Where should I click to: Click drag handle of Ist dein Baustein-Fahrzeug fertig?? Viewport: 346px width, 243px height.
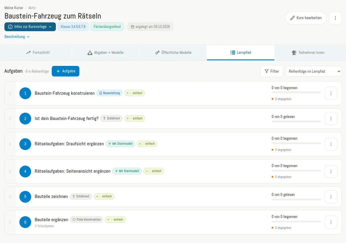coord(10,119)
